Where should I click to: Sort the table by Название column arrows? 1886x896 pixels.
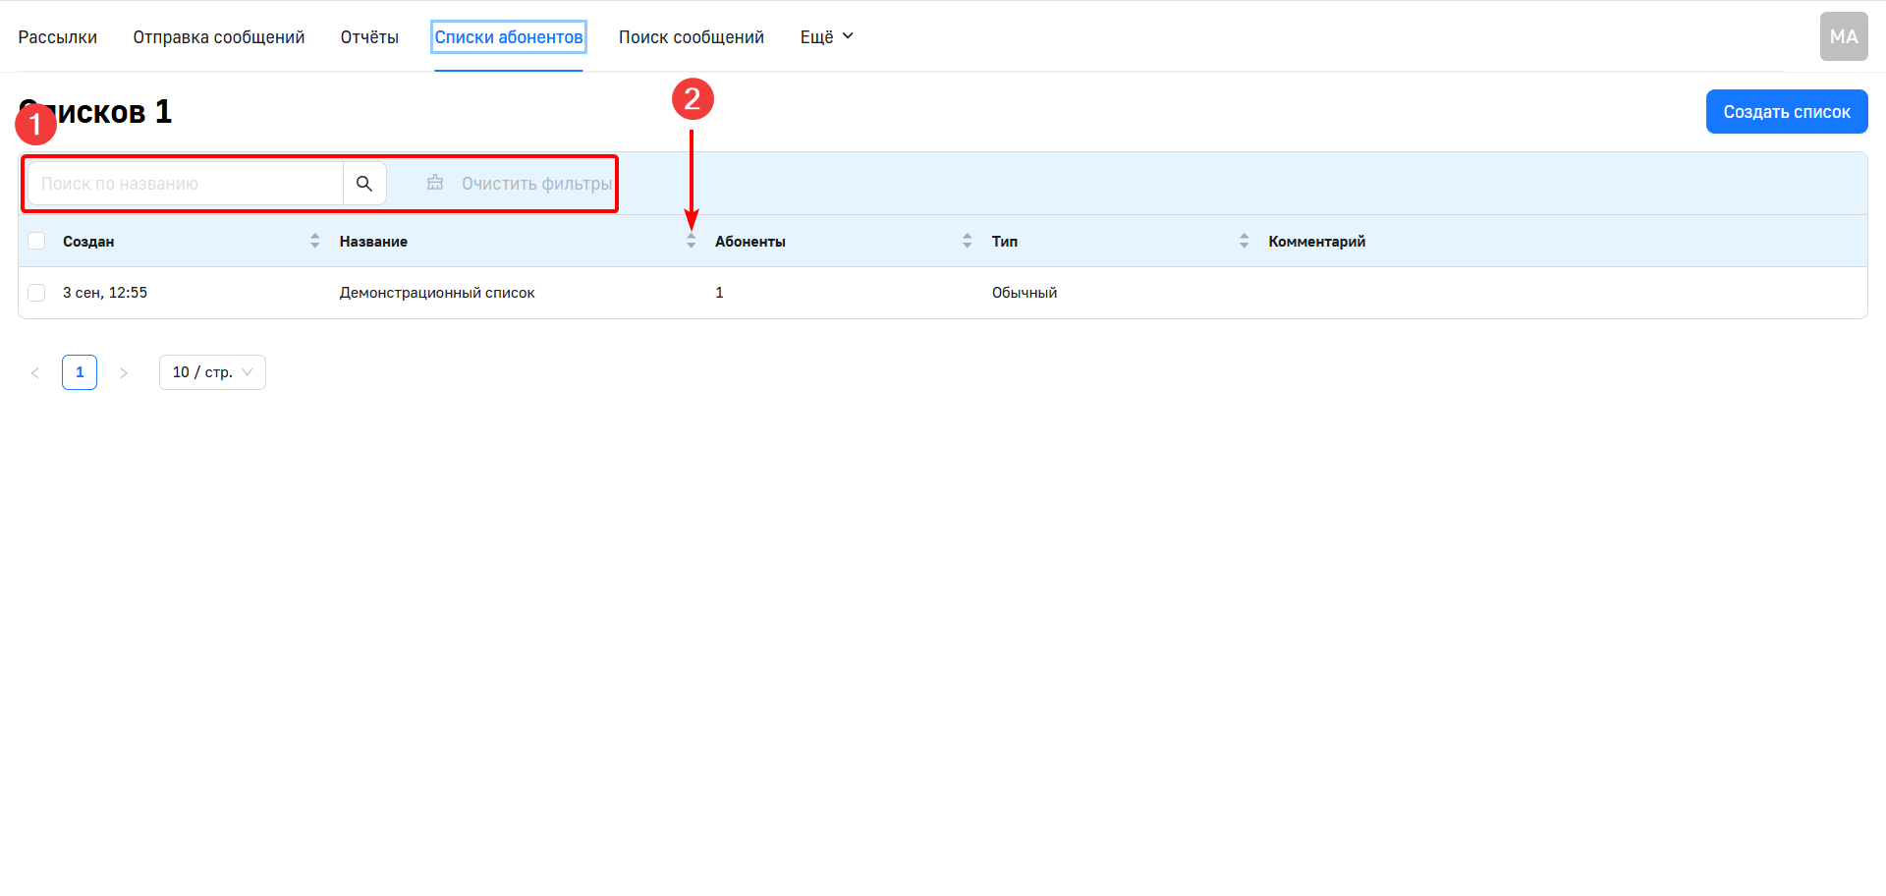[x=691, y=241]
